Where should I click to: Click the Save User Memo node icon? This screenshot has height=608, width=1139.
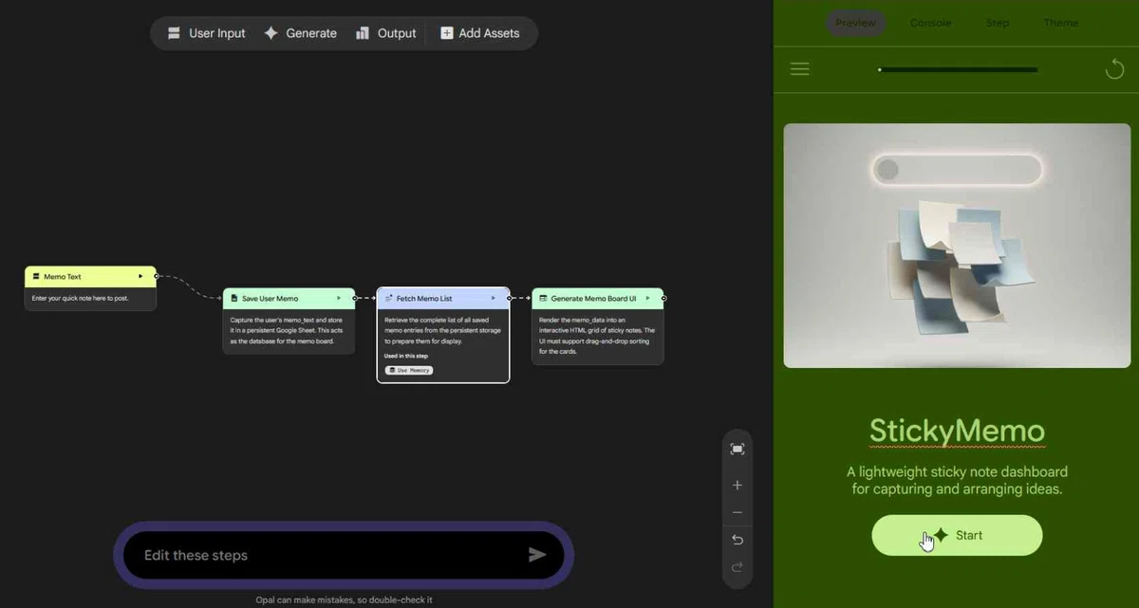(x=234, y=298)
